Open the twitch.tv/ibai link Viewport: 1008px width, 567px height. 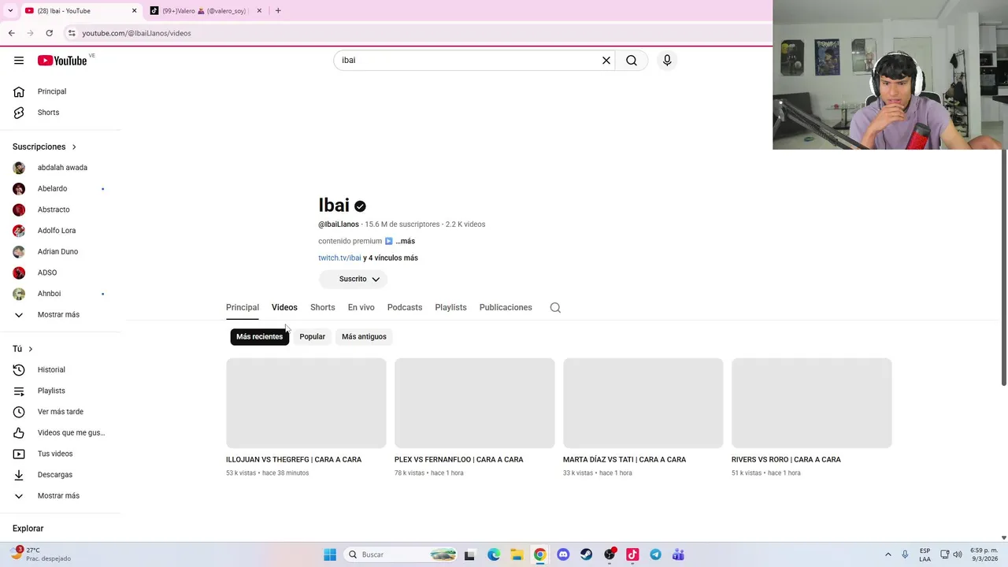339,258
